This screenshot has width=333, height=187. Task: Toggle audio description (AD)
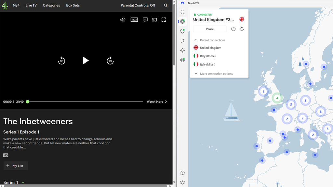[134, 20]
